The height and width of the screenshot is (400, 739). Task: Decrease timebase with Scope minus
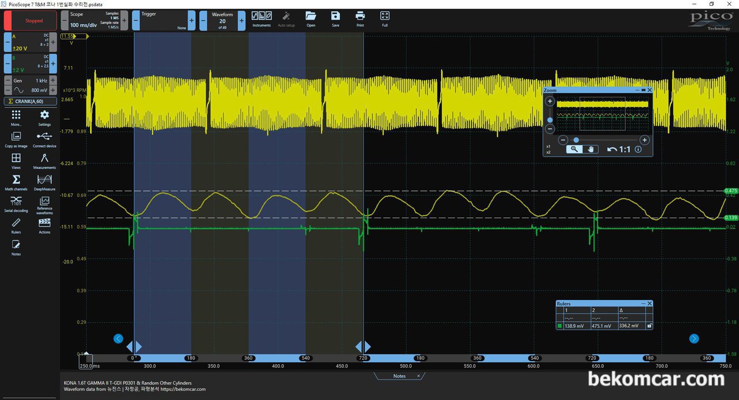(64, 20)
